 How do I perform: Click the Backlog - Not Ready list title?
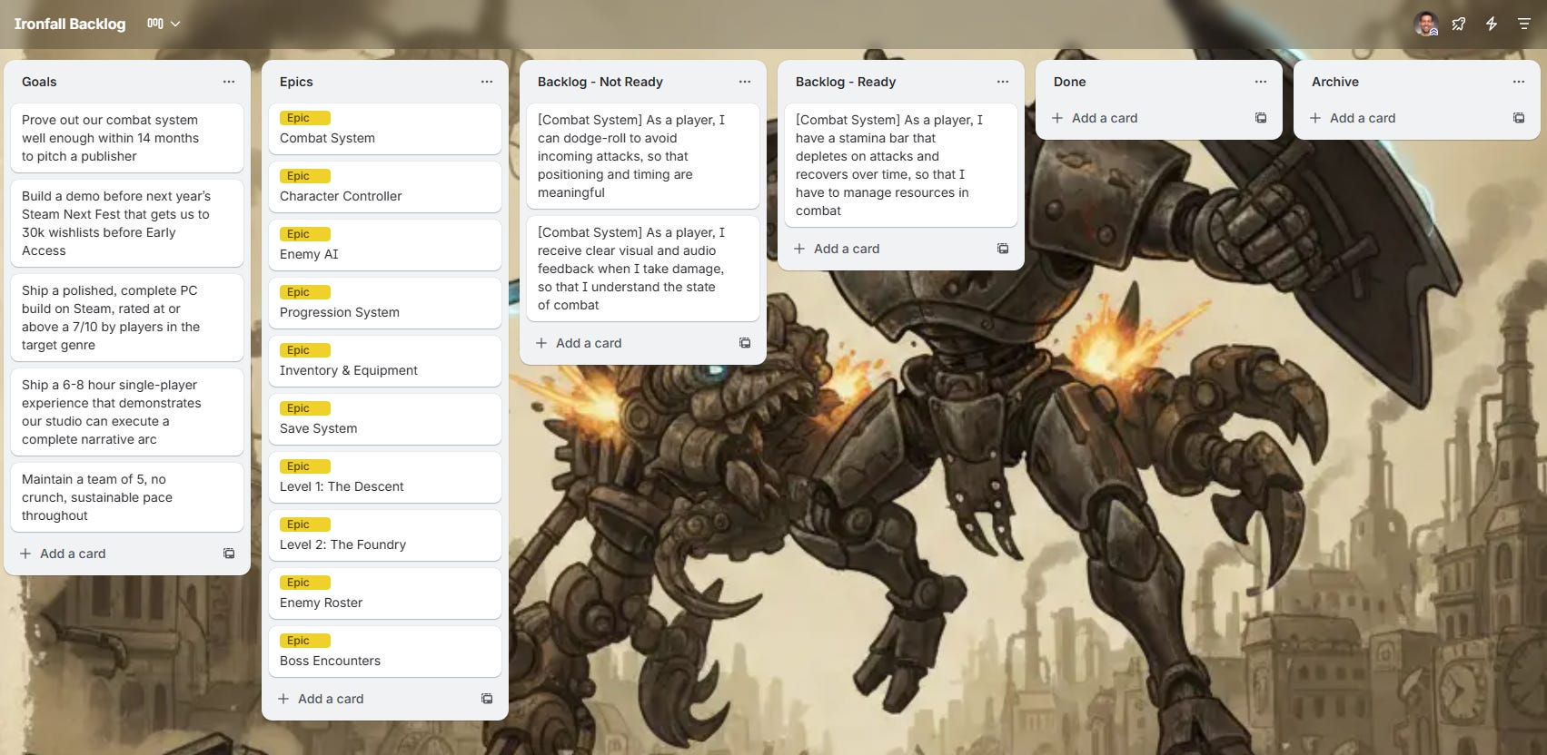[x=600, y=82]
